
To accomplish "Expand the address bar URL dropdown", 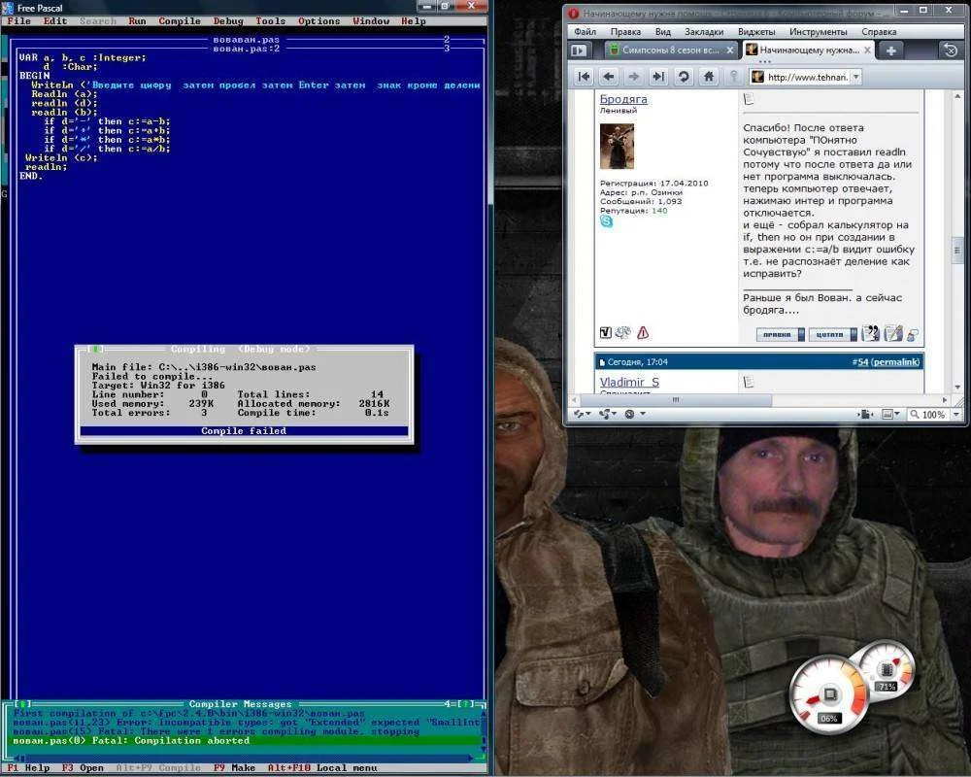I will [855, 77].
